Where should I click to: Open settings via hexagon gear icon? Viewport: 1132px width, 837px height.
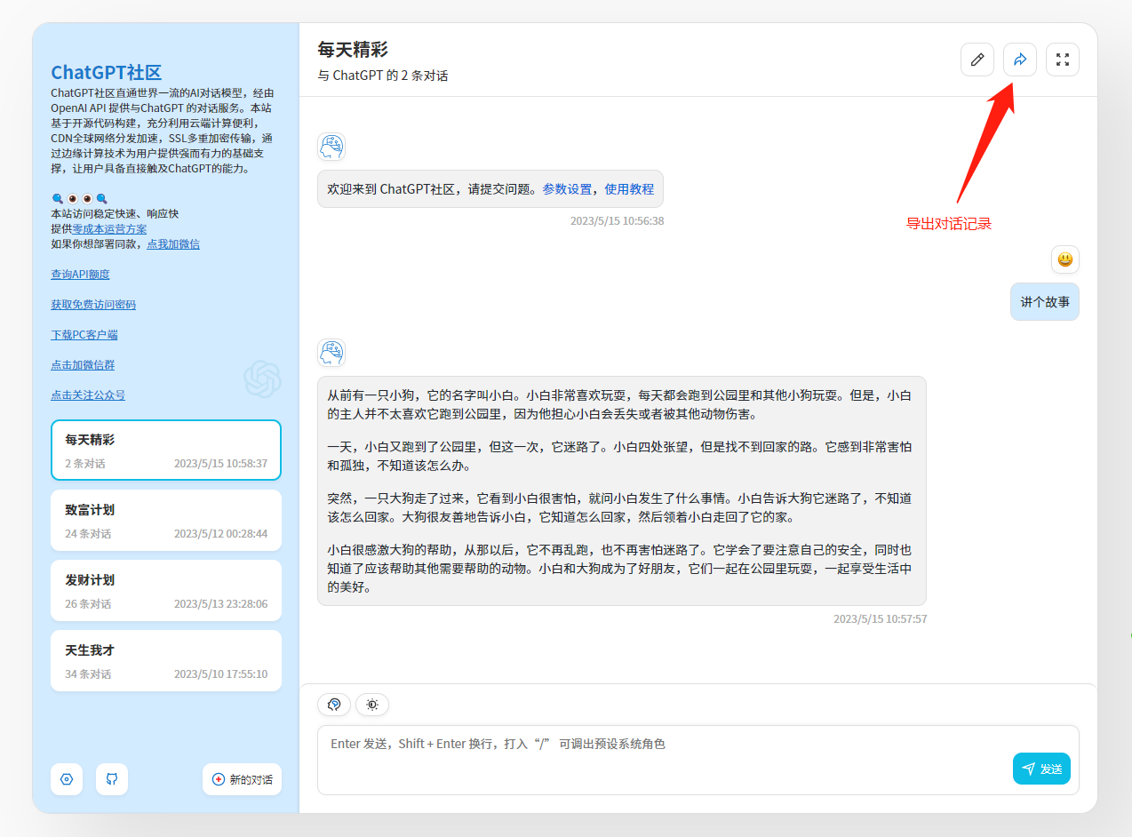(67, 779)
